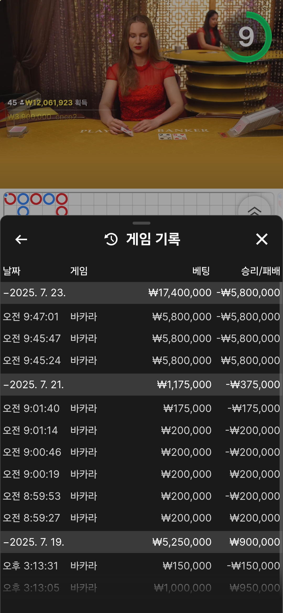Tap the history clock icon beside 게임 기록
This screenshot has width=283, height=613.
[111, 239]
